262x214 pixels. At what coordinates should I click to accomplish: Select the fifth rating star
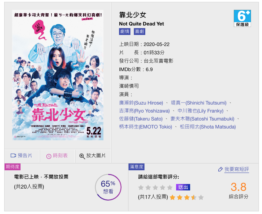click(x=170, y=187)
